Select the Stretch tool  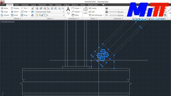coord(5,15)
